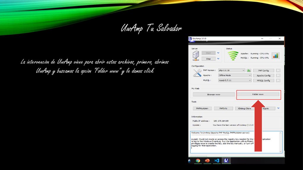Click the 'Apache : Running - CPU: 0%' status
Screen dimensions: 303x170
pos(254,54)
